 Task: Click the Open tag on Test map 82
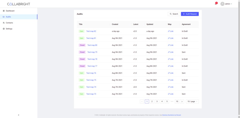pos(81,31)
